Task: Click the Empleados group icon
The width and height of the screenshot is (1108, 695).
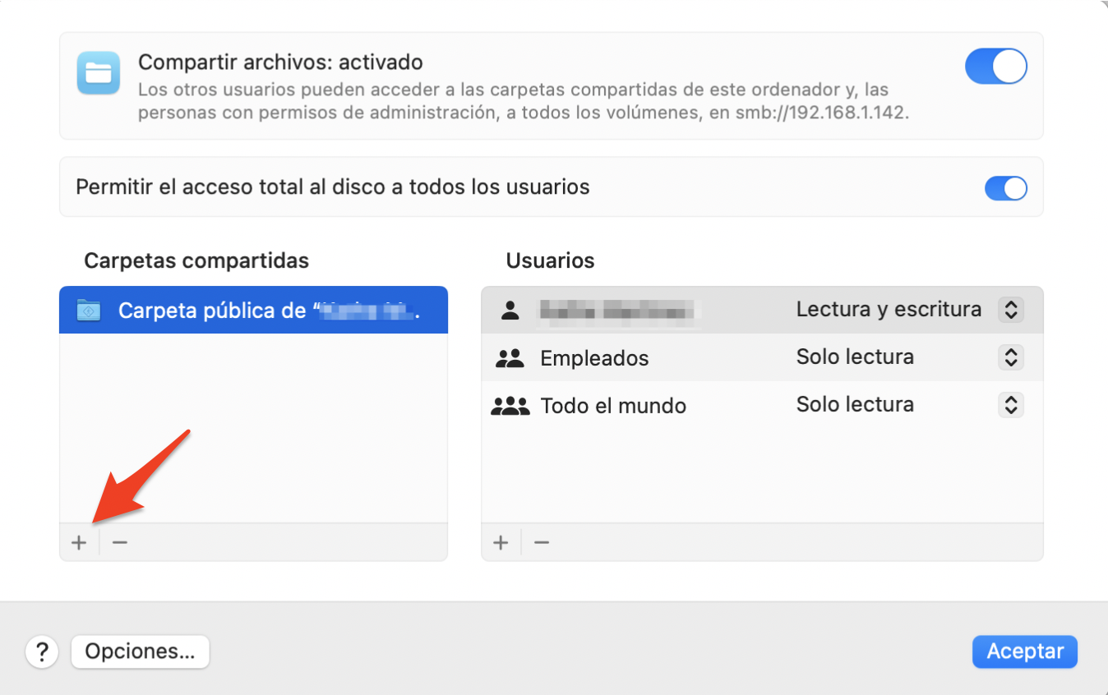Action: (x=510, y=358)
